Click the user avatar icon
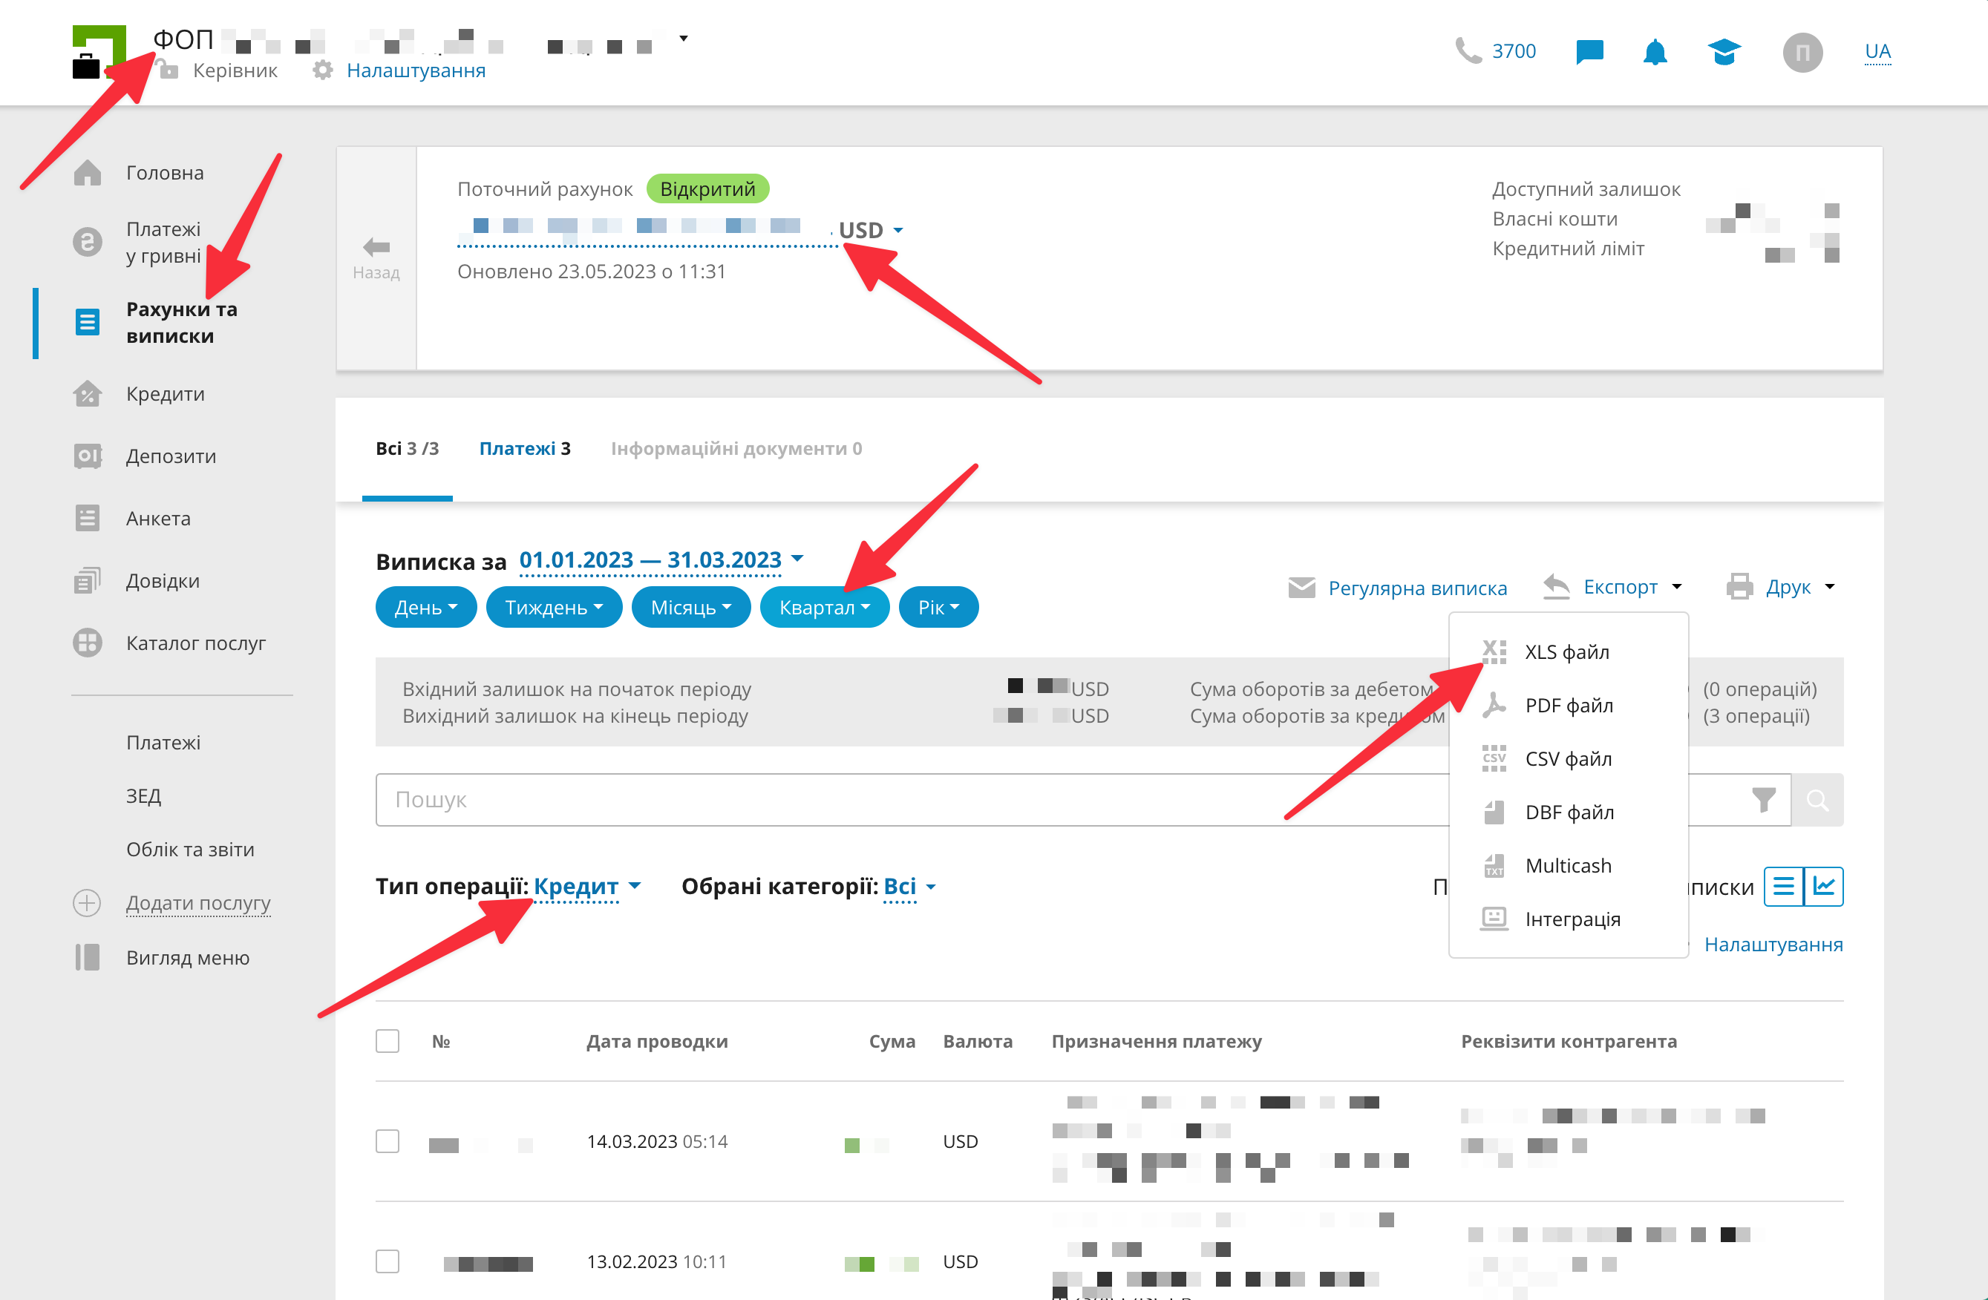 pyautogui.click(x=1802, y=52)
